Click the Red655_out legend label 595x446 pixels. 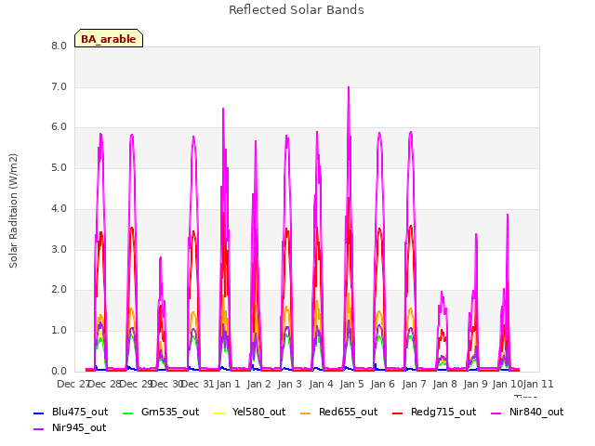[x=348, y=412]
